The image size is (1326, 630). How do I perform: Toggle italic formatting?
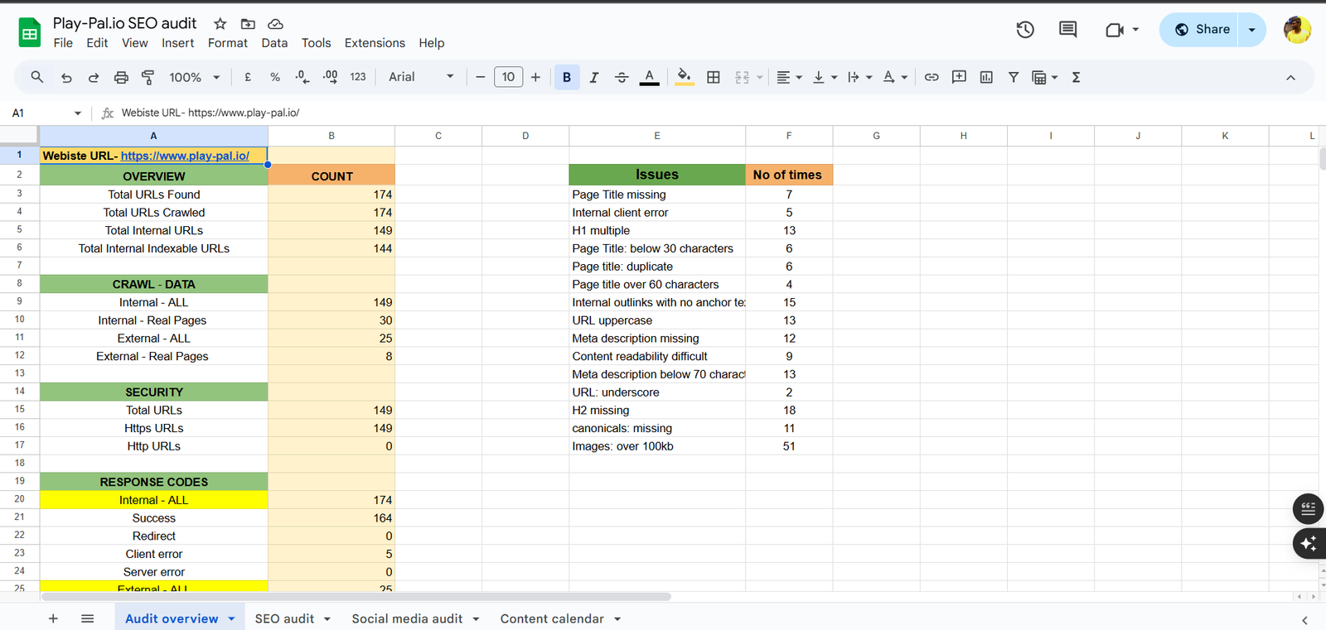(x=594, y=77)
